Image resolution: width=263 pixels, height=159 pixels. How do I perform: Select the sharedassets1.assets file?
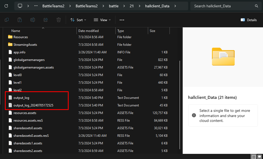(28, 143)
